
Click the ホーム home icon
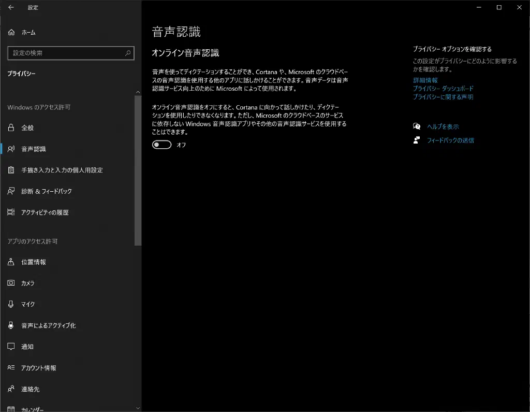click(11, 32)
